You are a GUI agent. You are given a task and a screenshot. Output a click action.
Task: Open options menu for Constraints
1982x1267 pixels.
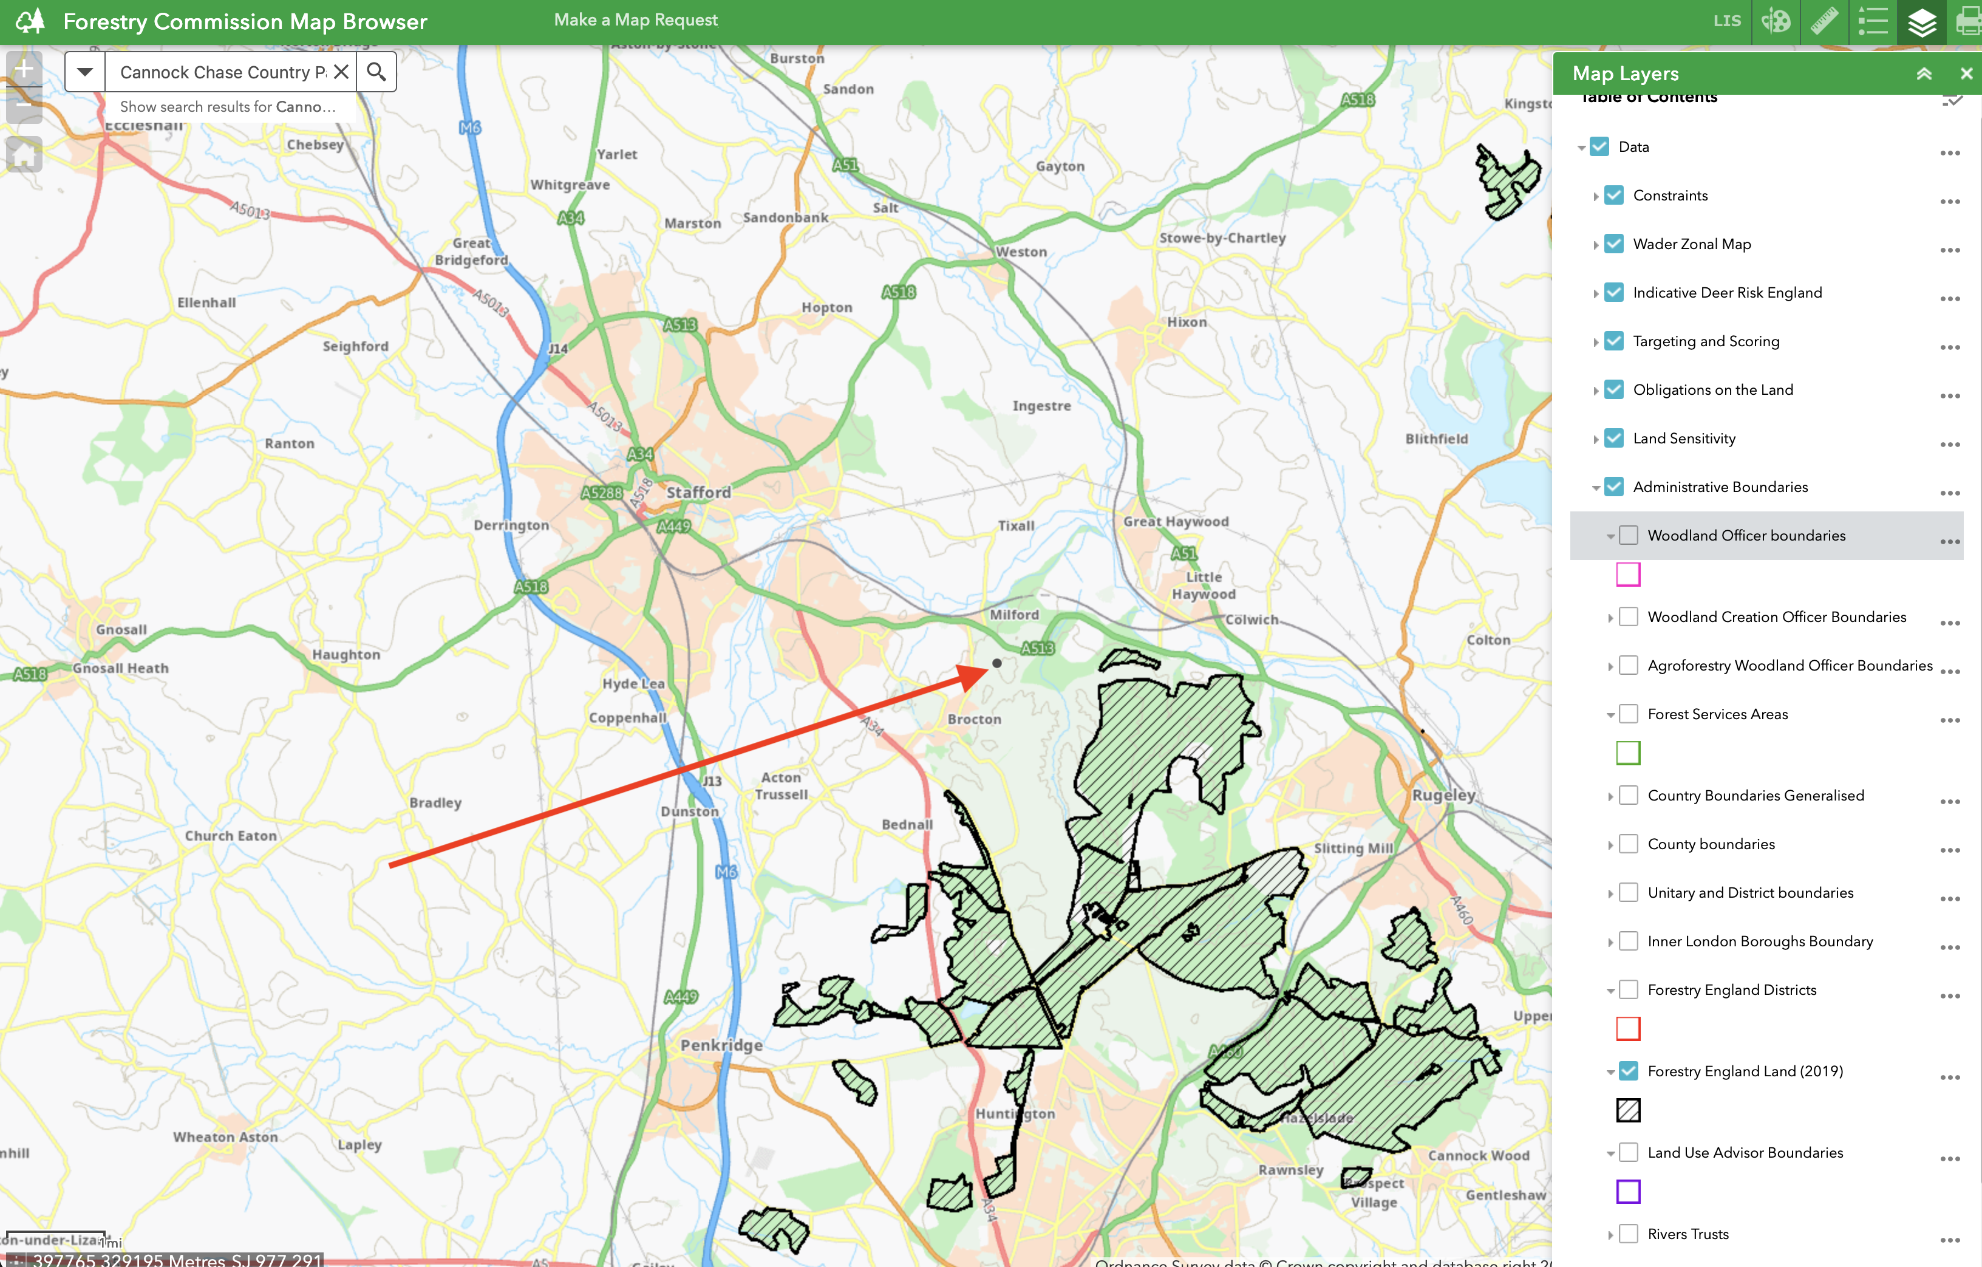[1950, 202]
